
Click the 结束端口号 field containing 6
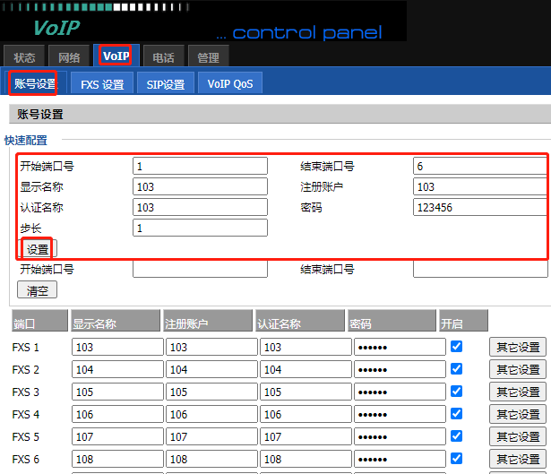point(480,167)
